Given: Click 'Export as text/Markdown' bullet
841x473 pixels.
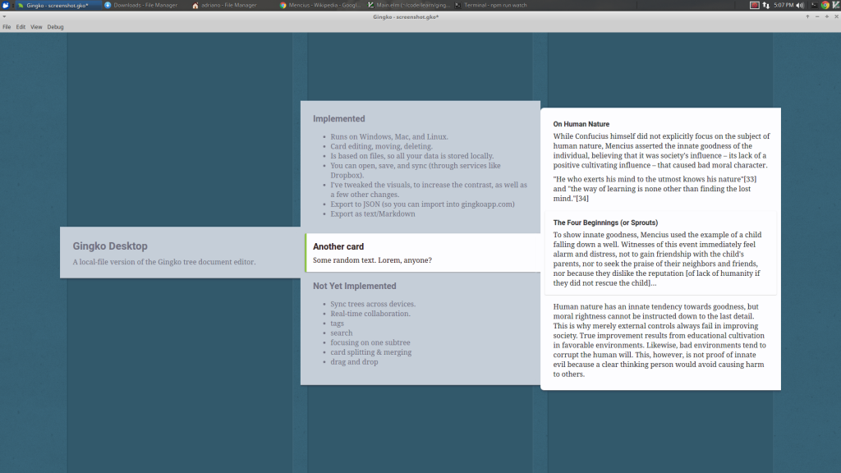Looking at the screenshot, I should click(373, 214).
